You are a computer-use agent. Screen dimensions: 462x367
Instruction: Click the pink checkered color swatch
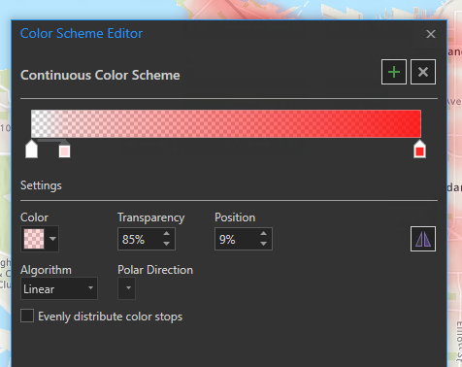click(x=34, y=239)
